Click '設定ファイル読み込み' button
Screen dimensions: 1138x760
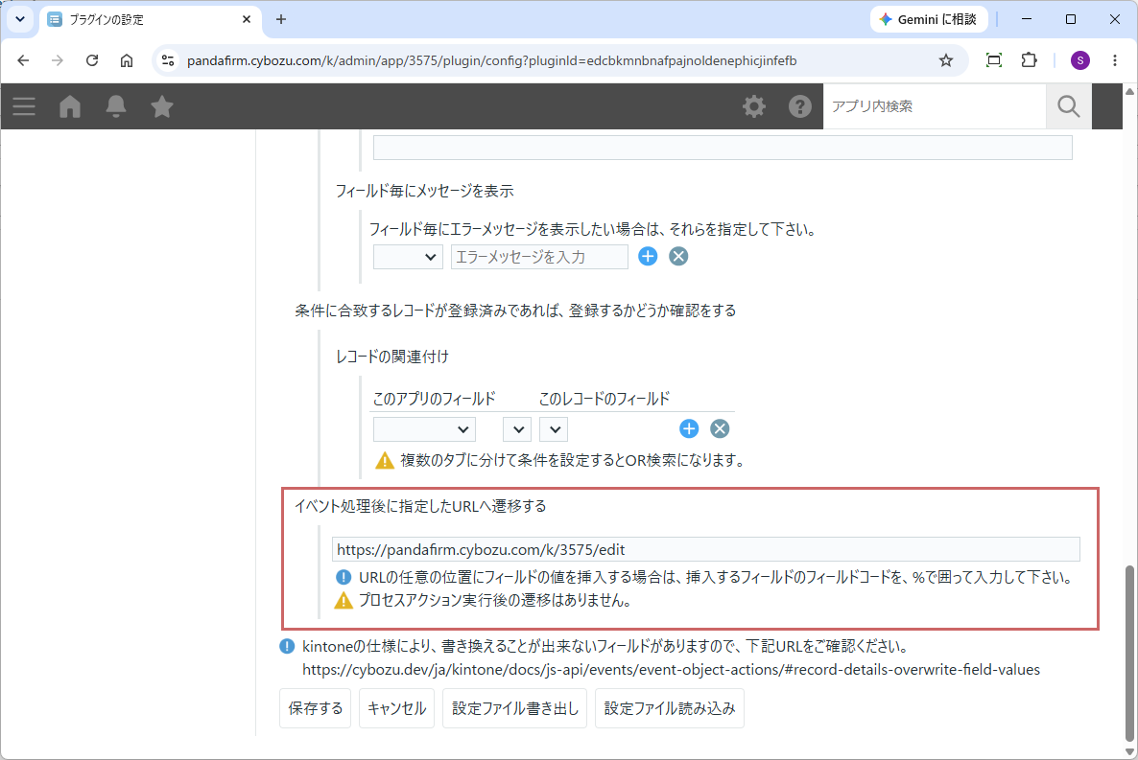coord(669,708)
